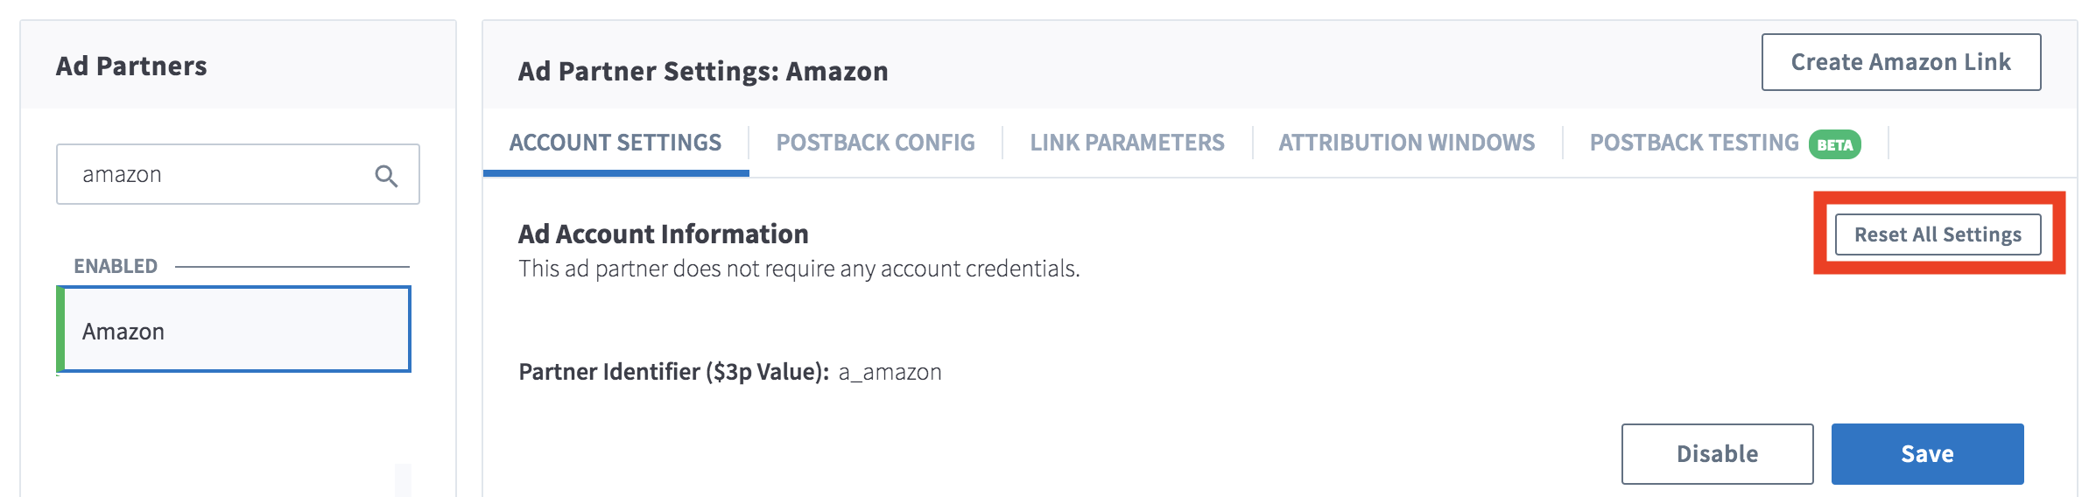Disable the Amazon ad partner
The height and width of the screenshot is (497, 2096).
[x=1717, y=454]
